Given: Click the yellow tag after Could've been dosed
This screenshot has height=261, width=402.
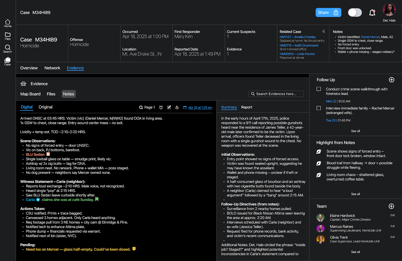Looking at the screenshot, I should (x=134, y=249).
